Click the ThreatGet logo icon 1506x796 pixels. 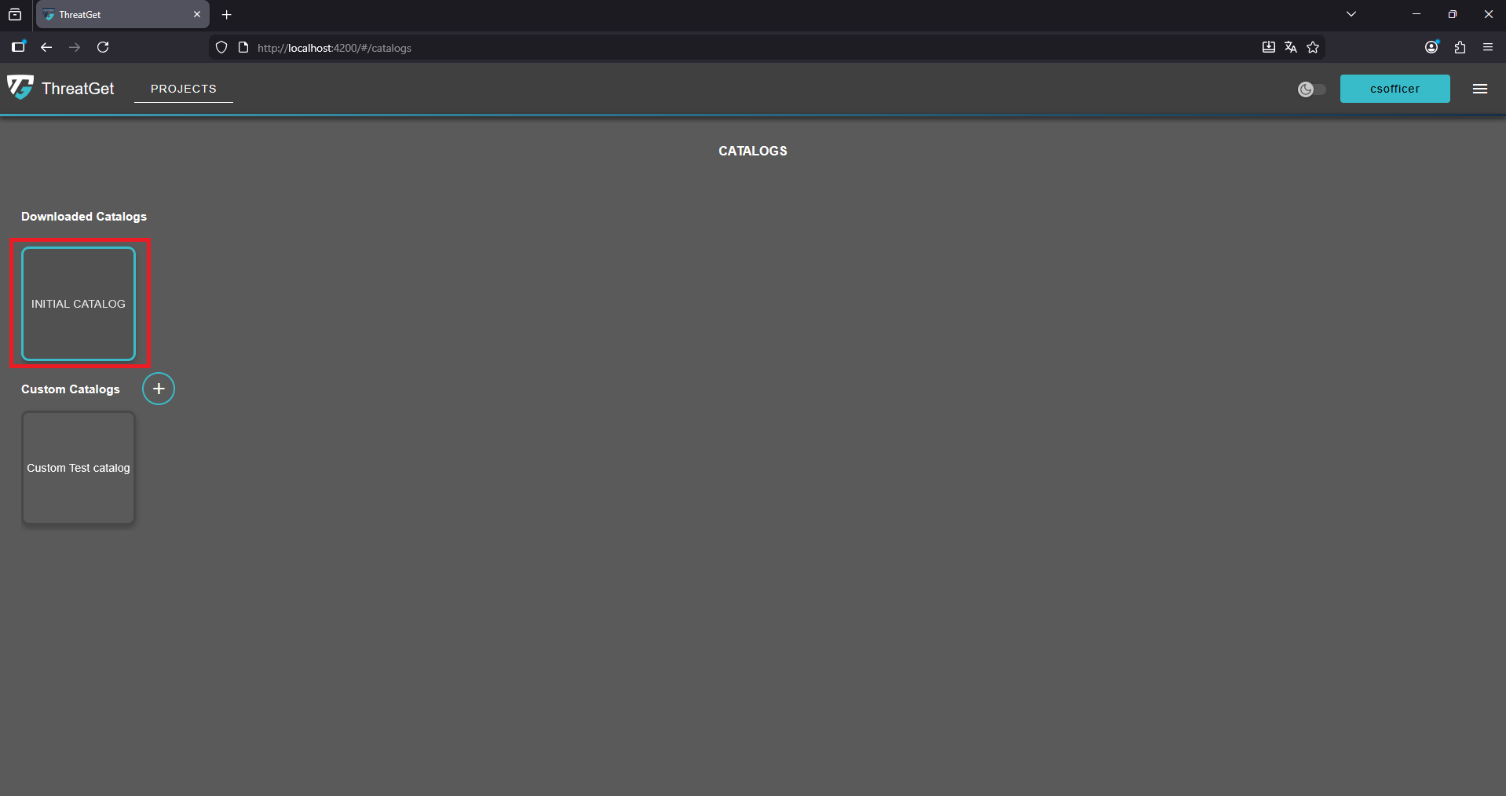tap(20, 87)
